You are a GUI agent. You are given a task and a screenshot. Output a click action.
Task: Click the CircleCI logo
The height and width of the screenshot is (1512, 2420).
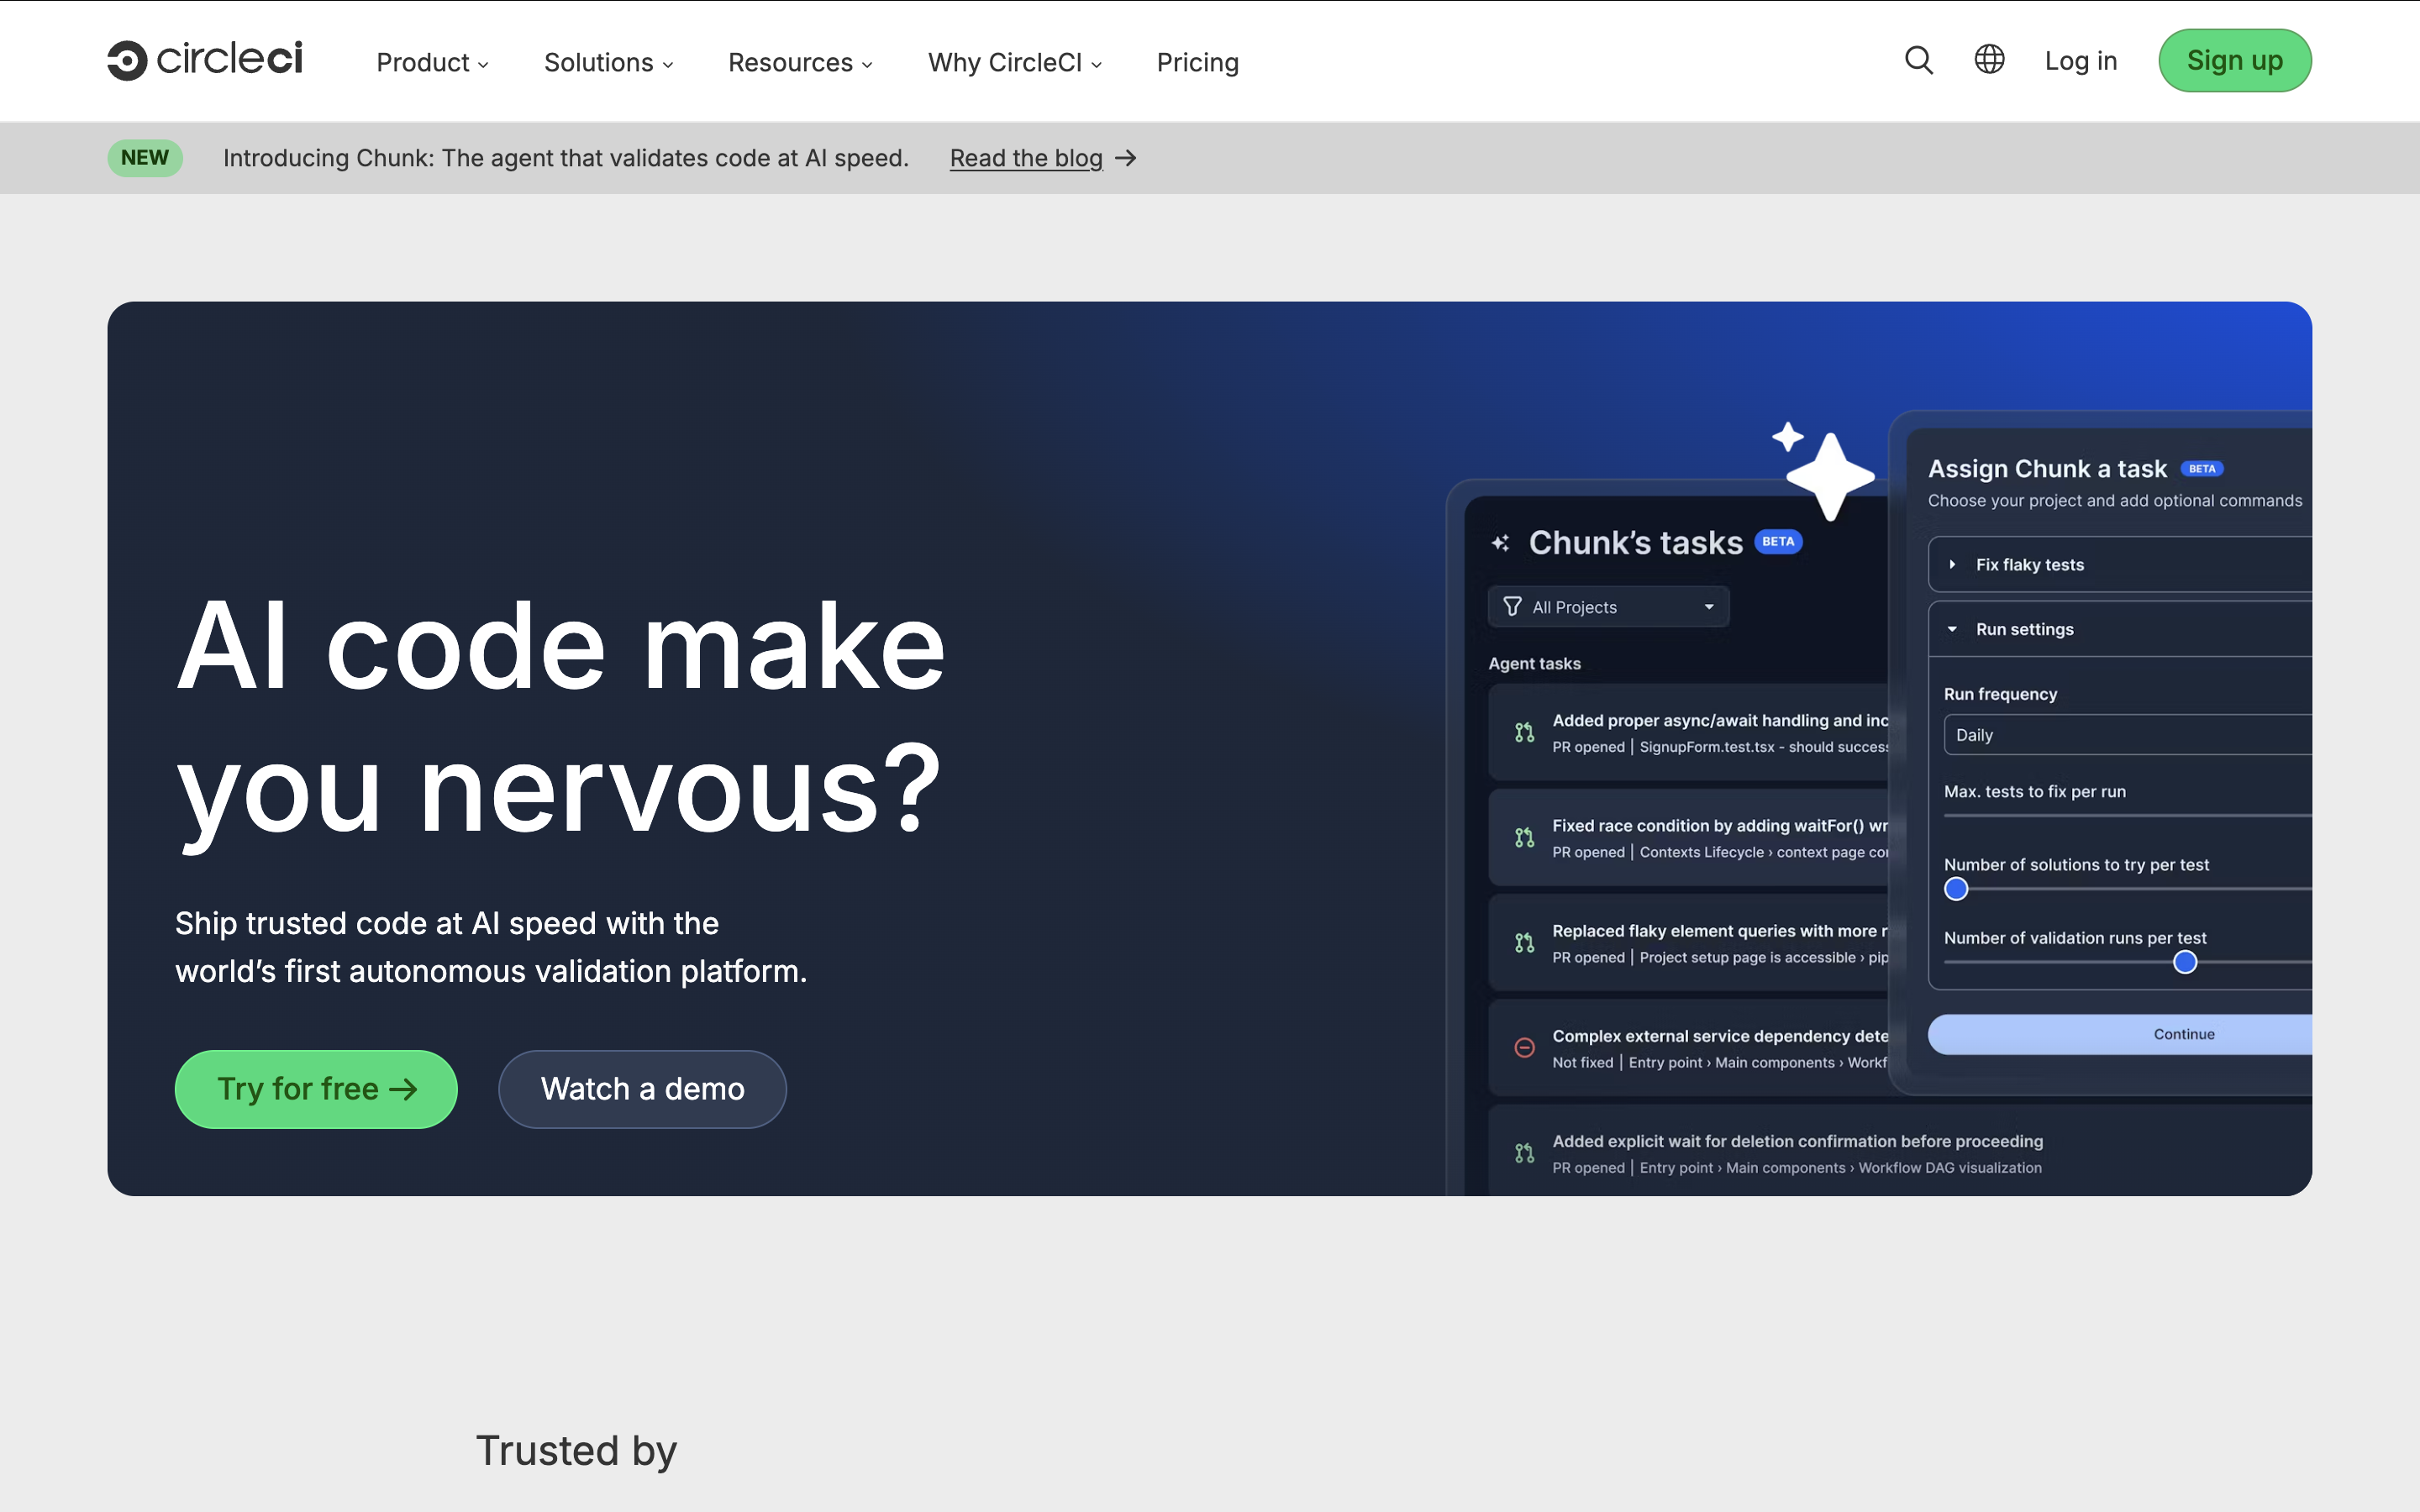(x=205, y=60)
